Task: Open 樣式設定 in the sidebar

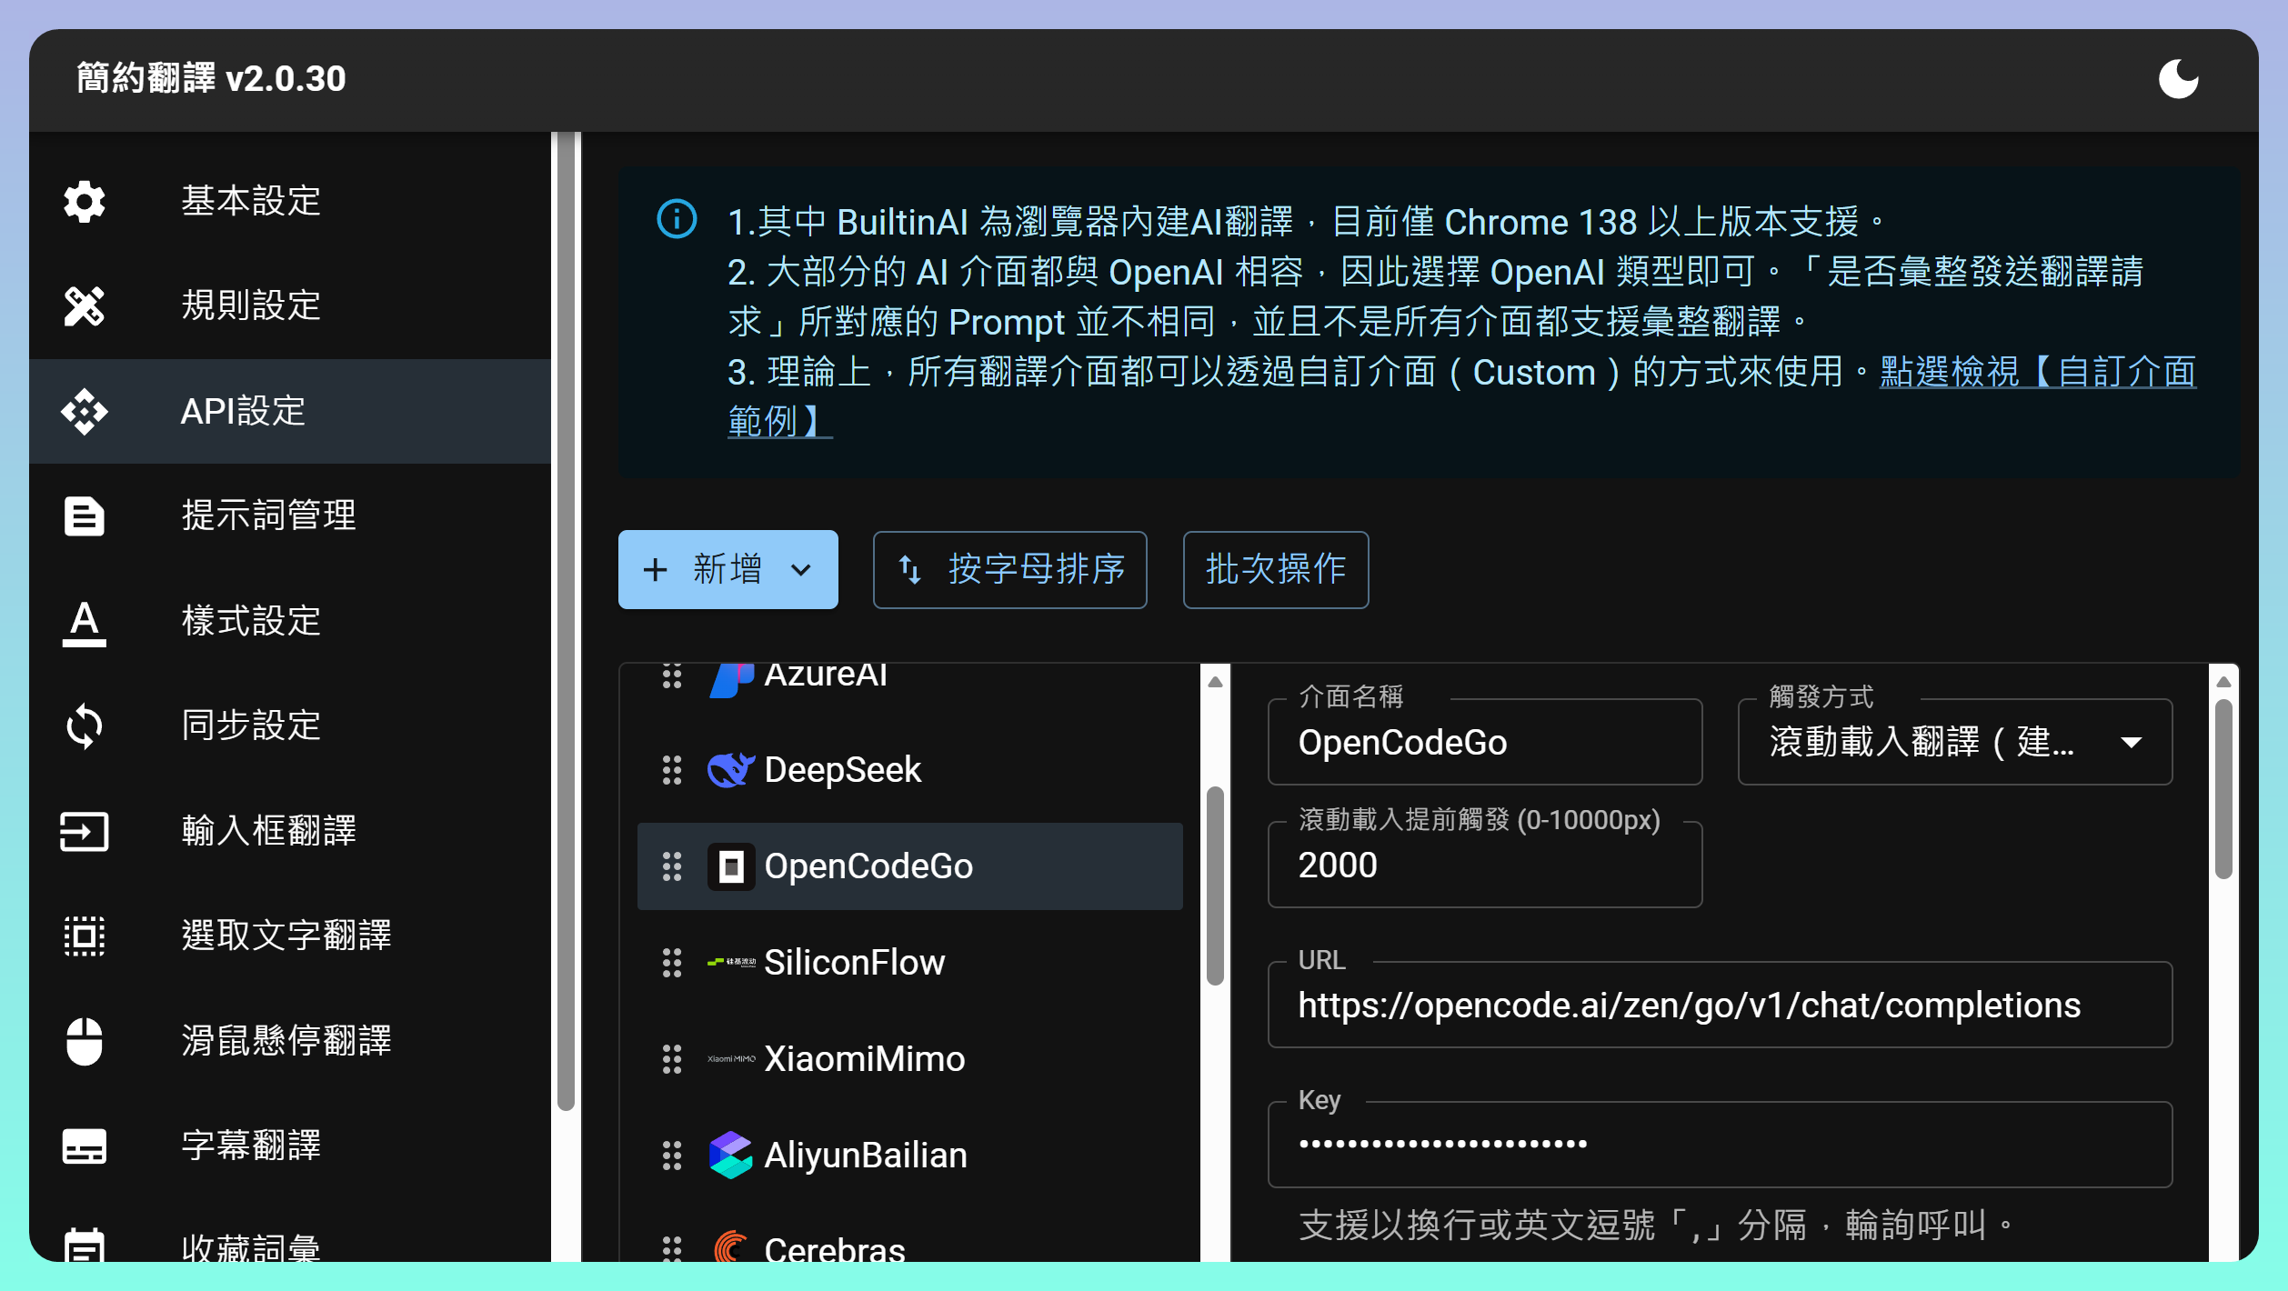Action: [x=290, y=621]
